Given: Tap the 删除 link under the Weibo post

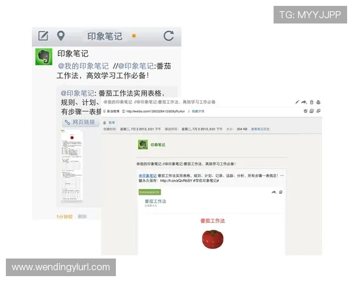Looking at the screenshot, I should [x=82, y=217].
